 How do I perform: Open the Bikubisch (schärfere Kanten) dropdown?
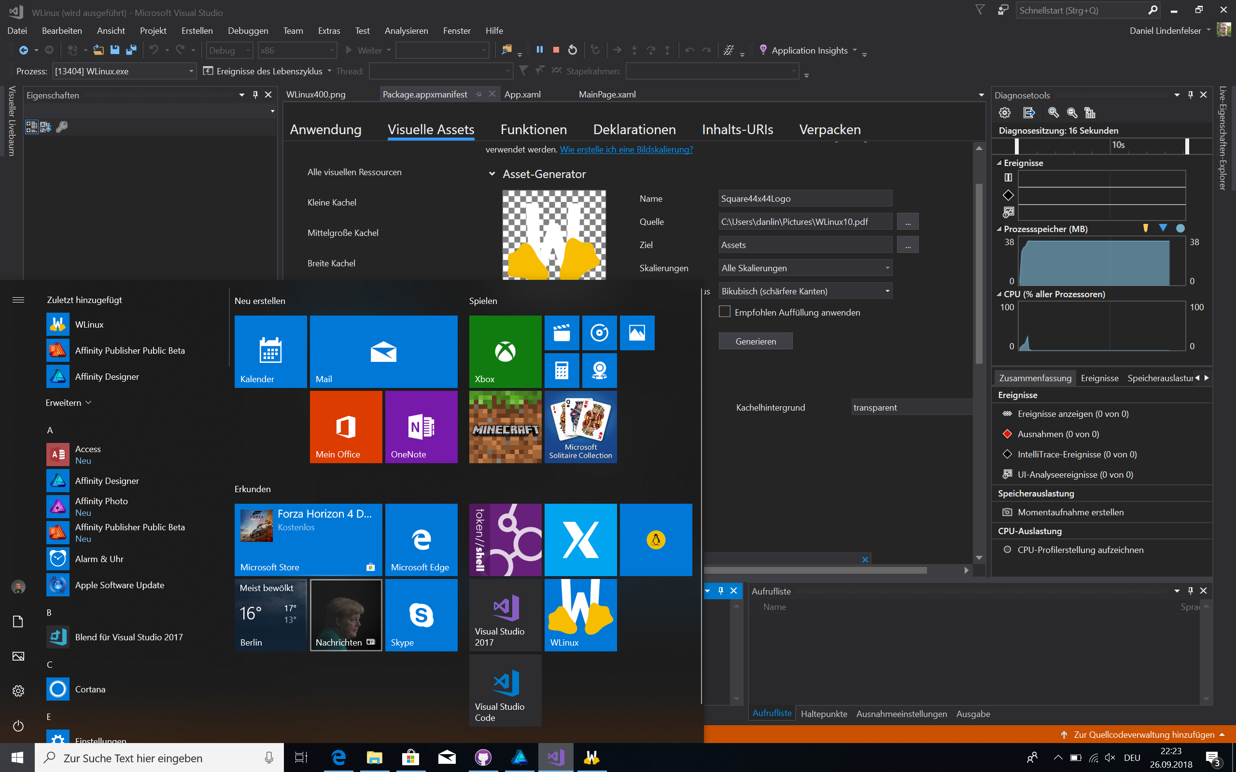coord(805,291)
